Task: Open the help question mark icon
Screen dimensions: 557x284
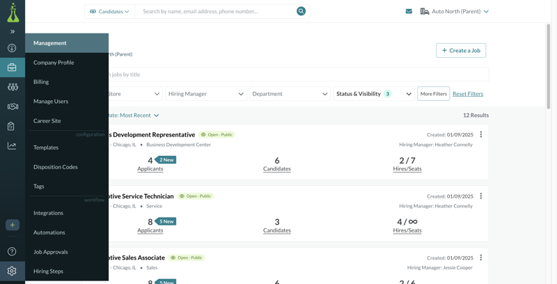Action: [13, 251]
